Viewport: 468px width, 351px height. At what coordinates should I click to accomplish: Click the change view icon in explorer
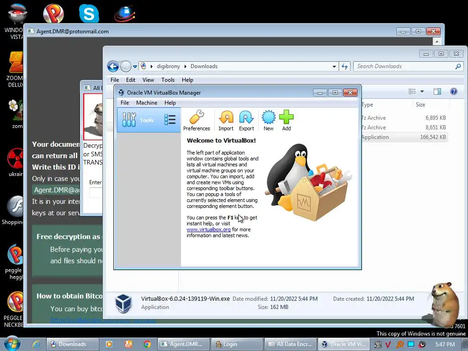coord(412,91)
